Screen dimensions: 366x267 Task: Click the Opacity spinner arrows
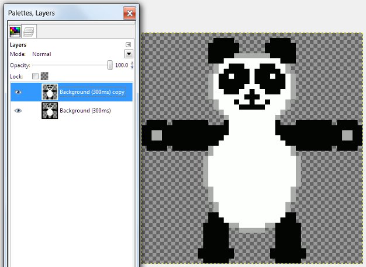tap(132, 65)
